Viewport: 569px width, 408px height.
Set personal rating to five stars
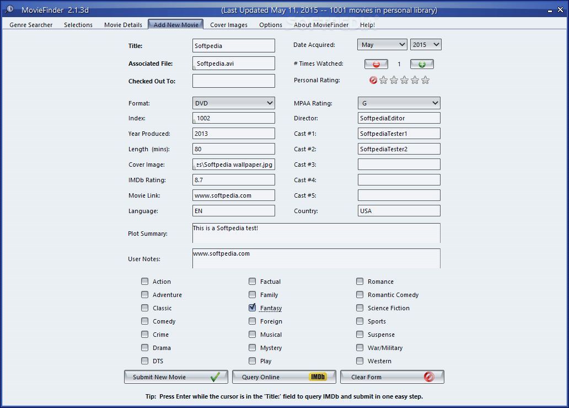click(x=425, y=80)
